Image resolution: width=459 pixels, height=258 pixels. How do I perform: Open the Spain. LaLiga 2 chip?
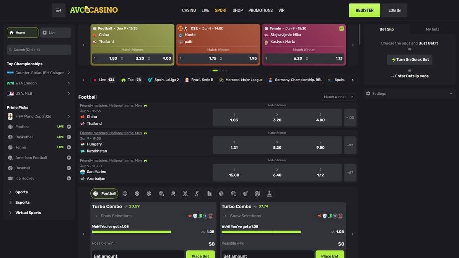click(x=163, y=80)
